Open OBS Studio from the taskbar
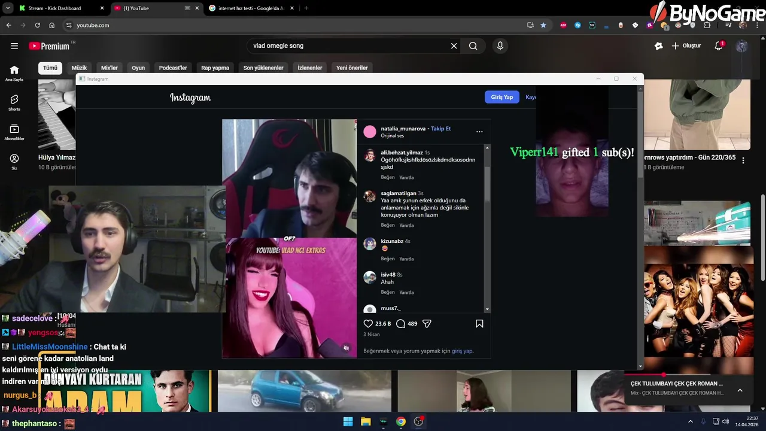Screen dimensions: 766x431 click(x=419, y=421)
